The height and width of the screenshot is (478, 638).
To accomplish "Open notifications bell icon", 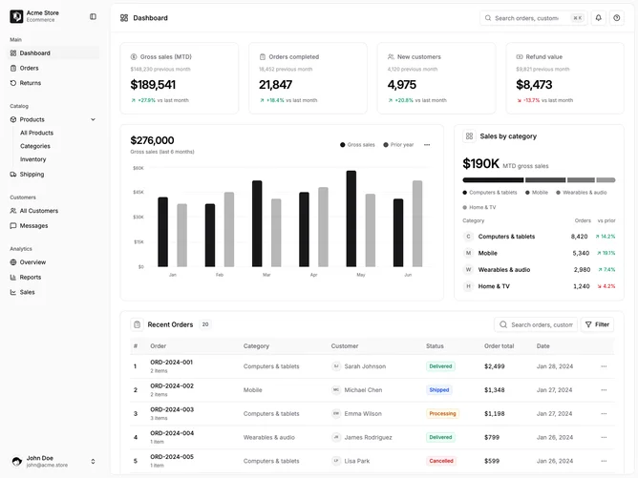I will tap(598, 18).
